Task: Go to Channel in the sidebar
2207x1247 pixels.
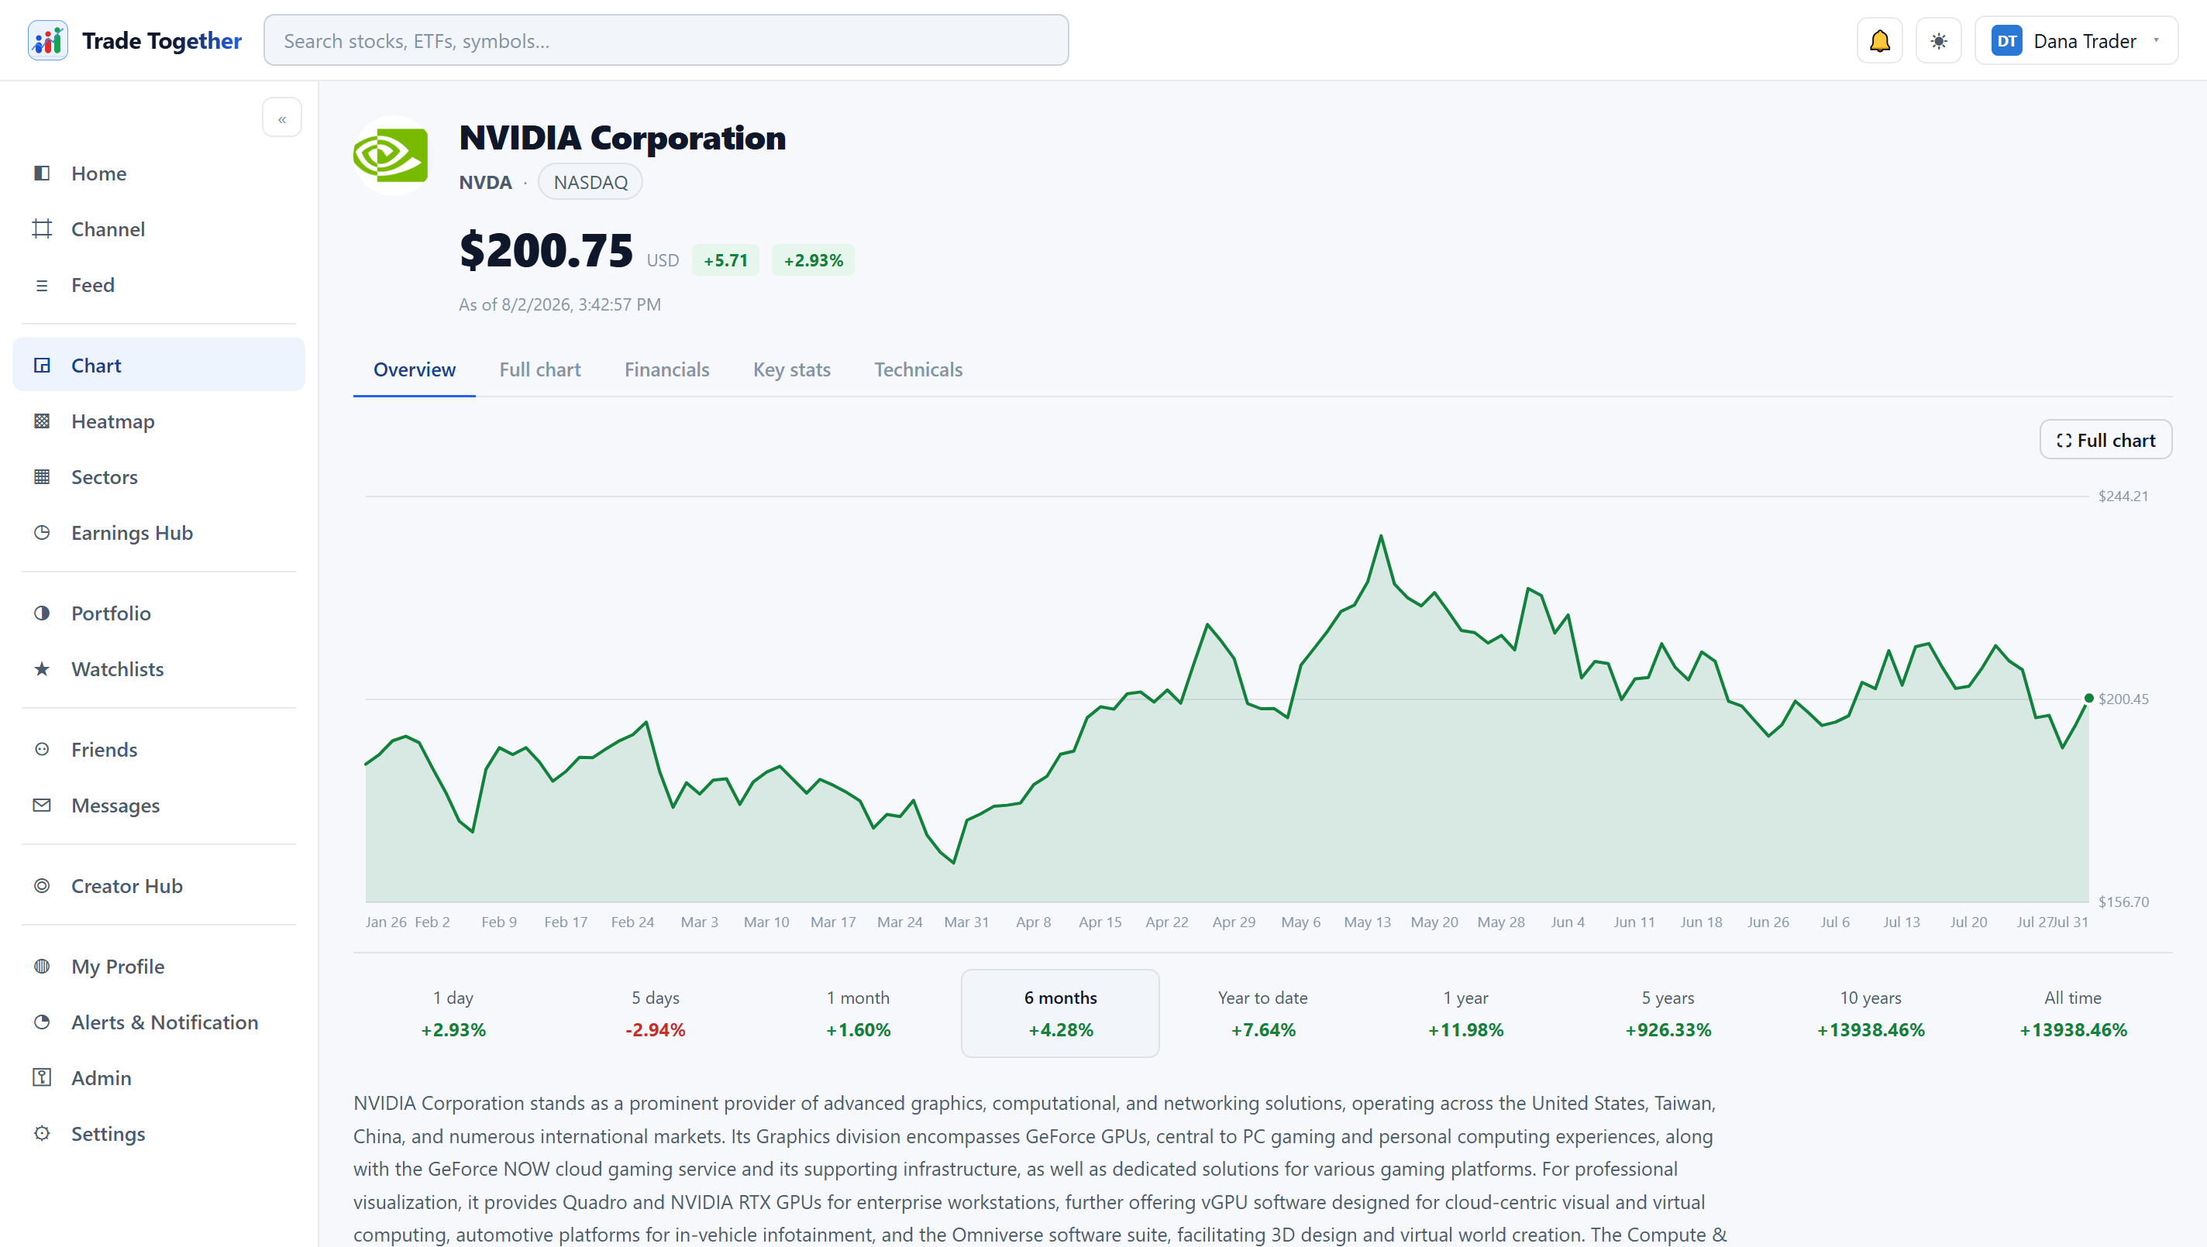Action: (159, 228)
